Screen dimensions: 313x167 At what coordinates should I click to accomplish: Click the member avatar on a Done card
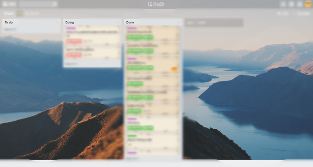pos(174,69)
